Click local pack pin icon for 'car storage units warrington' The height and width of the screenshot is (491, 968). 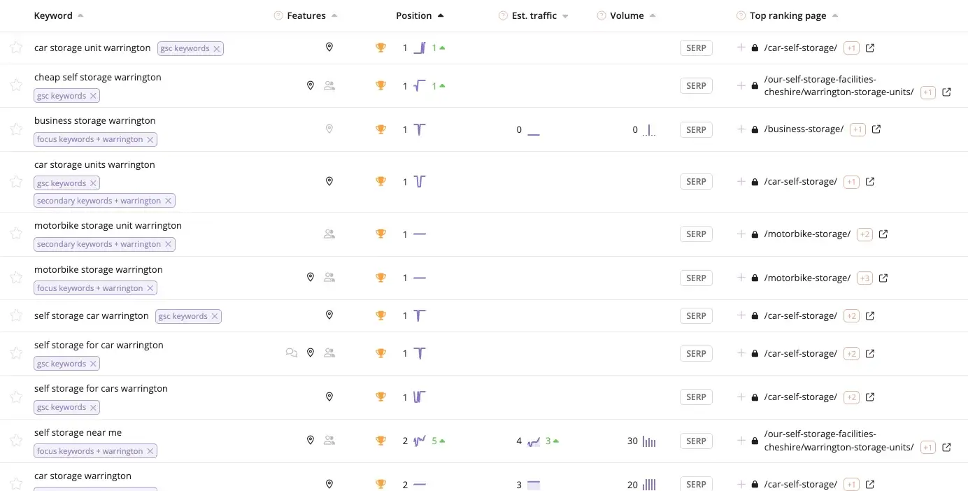coord(329,181)
